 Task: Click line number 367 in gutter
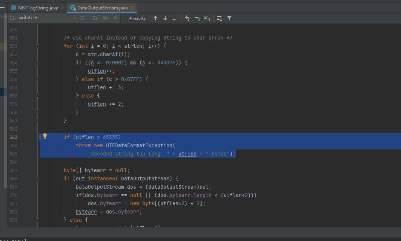tap(14, 171)
